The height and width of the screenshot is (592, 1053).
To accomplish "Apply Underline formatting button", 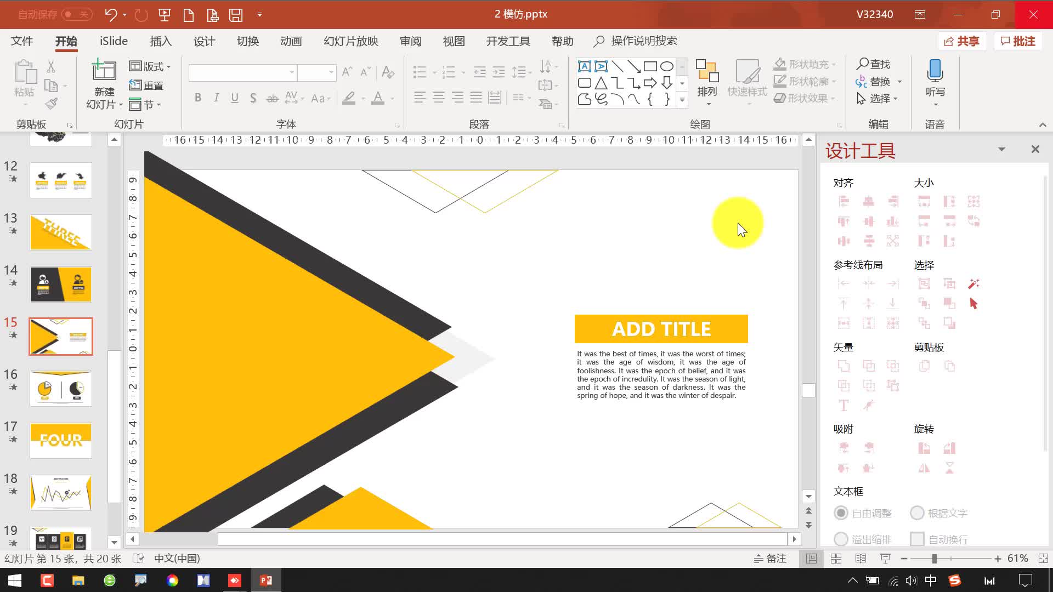I will (235, 98).
